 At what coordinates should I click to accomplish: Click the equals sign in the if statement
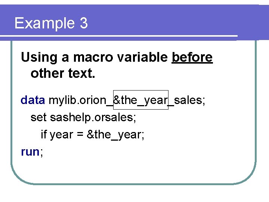click(80, 135)
